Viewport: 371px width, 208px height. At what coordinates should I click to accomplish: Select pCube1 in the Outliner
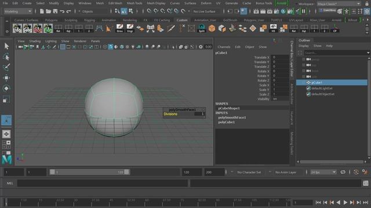pyautogui.click(x=332, y=83)
